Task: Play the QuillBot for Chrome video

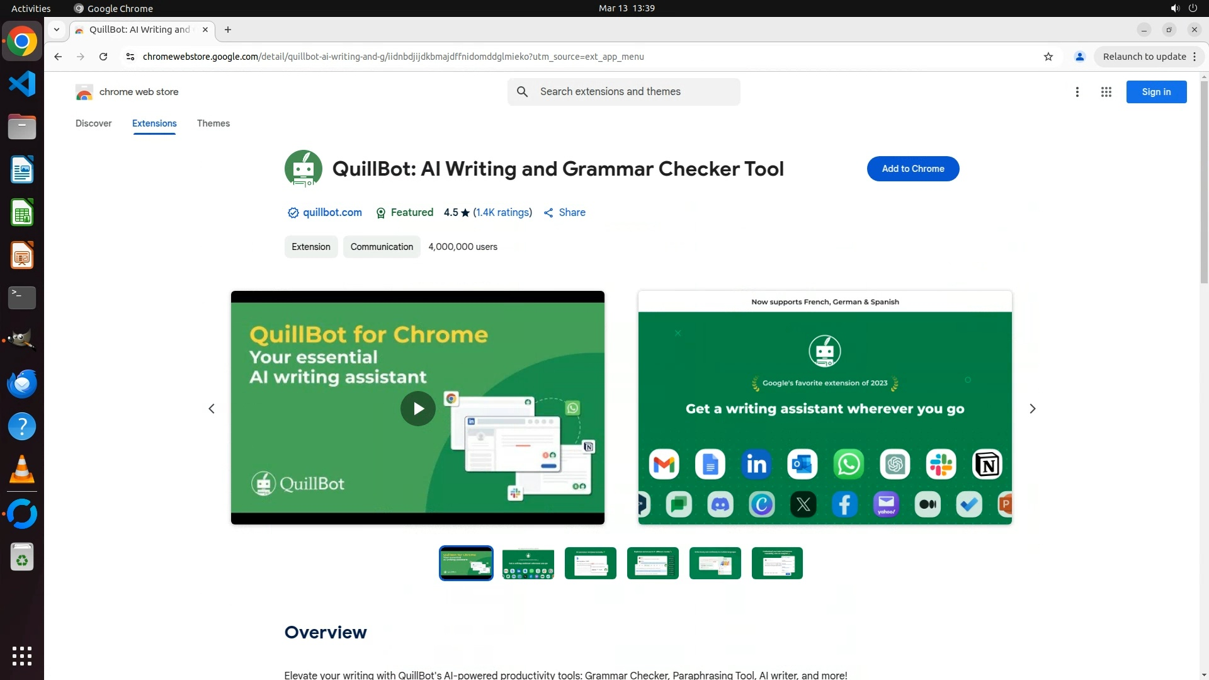Action: tap(417, 409)
